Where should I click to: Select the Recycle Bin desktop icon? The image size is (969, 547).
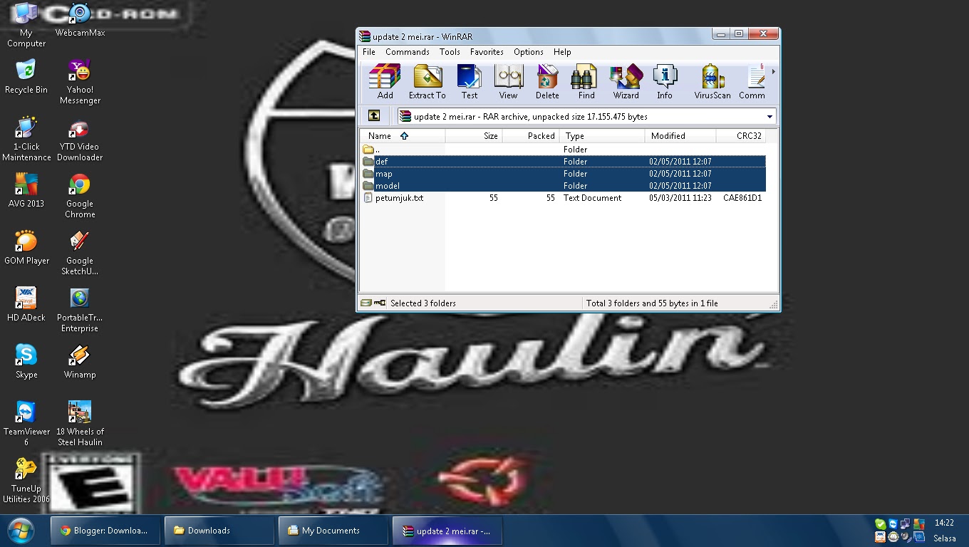click(26, 77)
